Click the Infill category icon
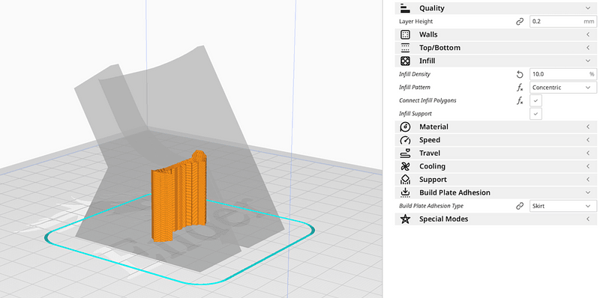Screen dimensions: 600x298 (405, 61)
